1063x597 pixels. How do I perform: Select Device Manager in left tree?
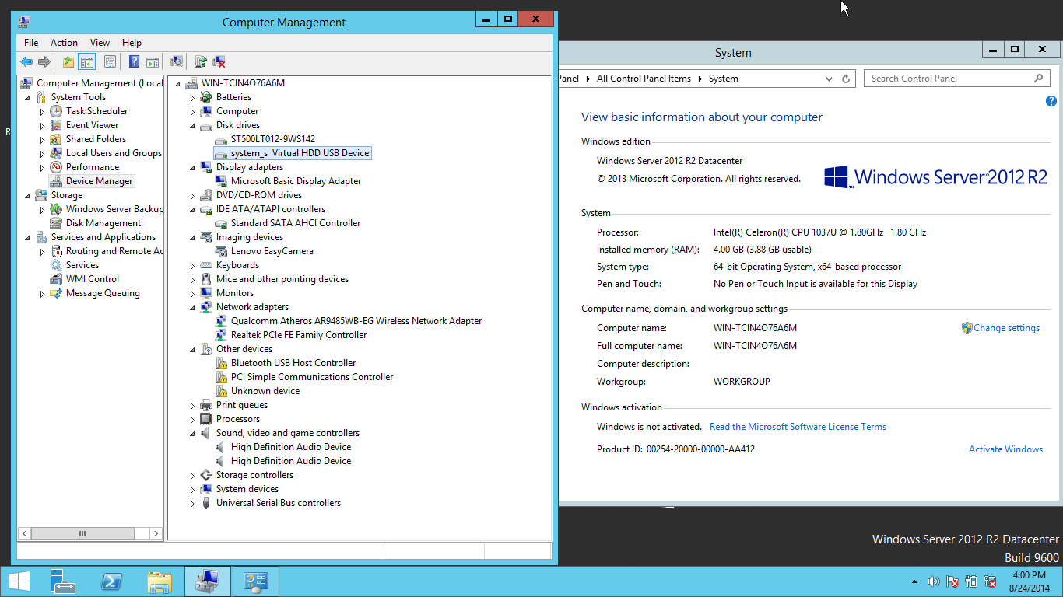tap(99, 181)
